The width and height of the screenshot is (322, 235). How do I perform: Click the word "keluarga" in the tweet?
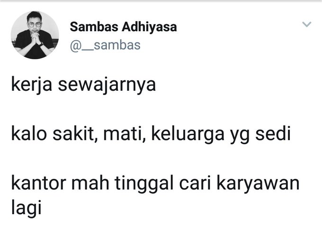point(188,134)
